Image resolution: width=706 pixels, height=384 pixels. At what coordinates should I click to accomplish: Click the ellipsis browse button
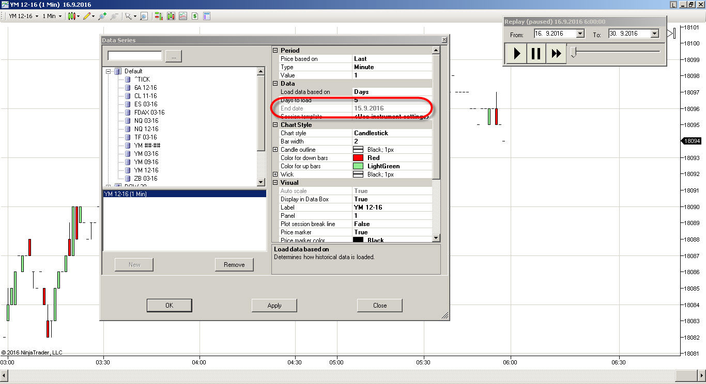pyautogui.click(x=174, y=56)
